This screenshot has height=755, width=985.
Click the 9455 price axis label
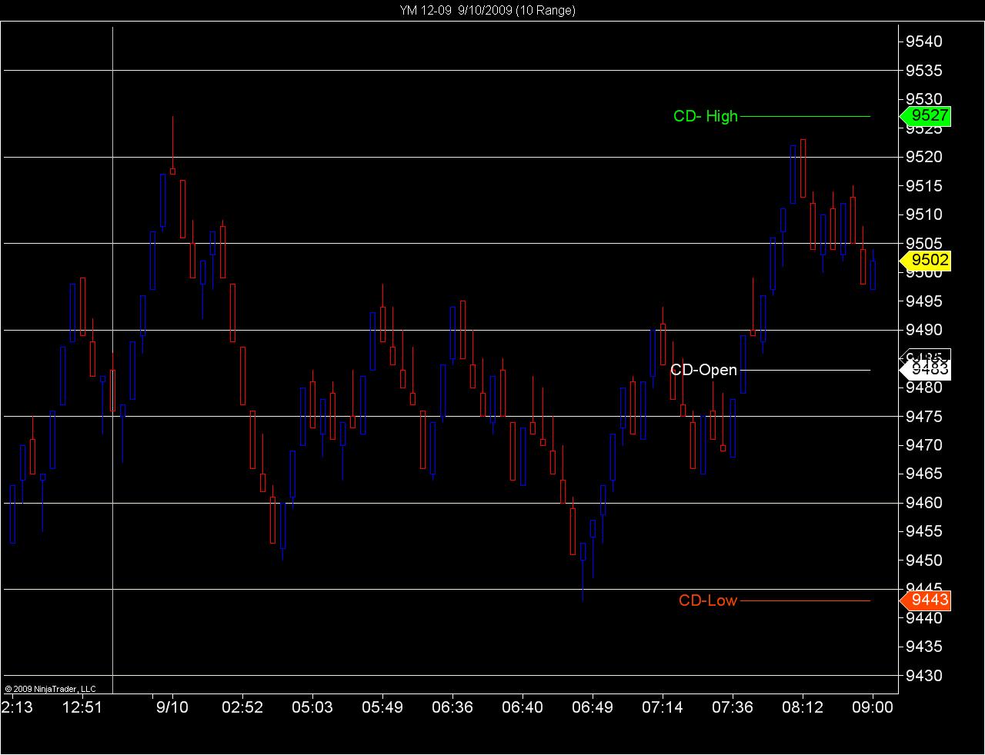click(924, 531)
